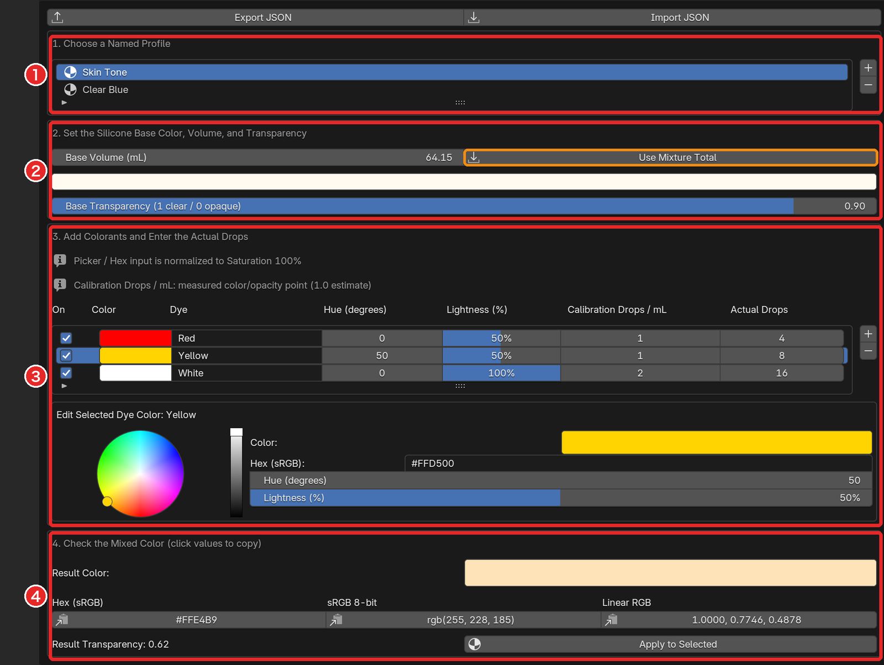Click Red row lightness 50% slider
The image size is (884, 665).
click(x=501, y=338)
